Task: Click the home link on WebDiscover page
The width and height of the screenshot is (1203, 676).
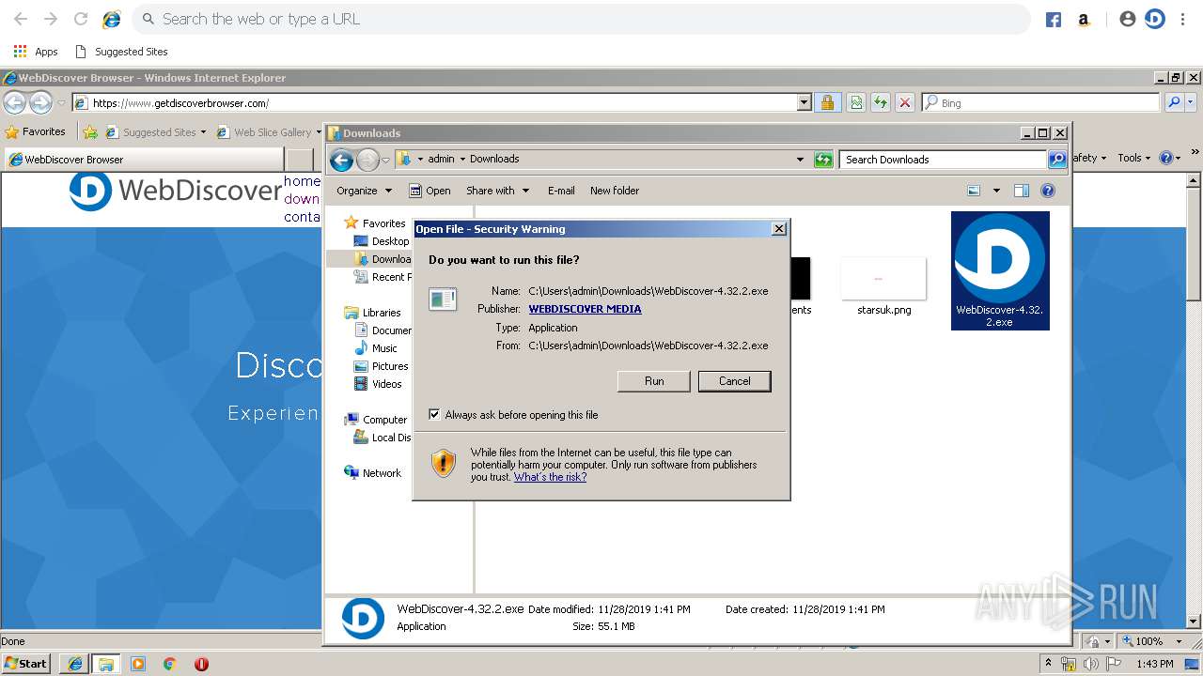Action: 302,181
